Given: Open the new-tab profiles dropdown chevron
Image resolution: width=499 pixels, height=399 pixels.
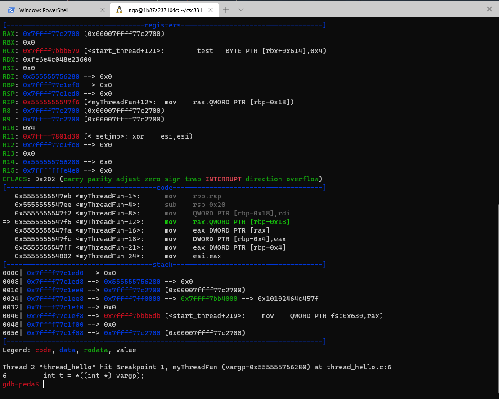Looking at the screenshot, I should coord(241,10).
